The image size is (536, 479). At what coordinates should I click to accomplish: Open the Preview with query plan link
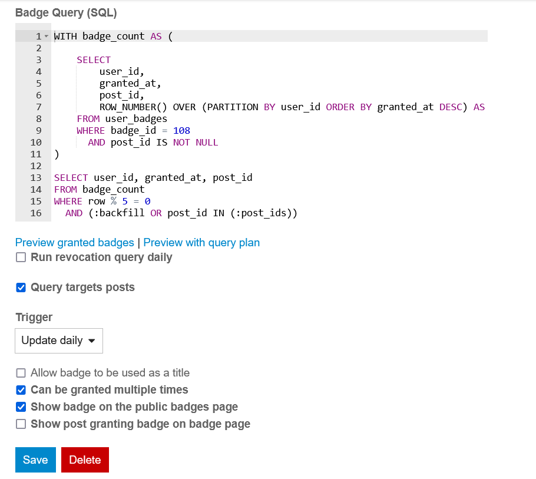pyautogui.click(x=201, y=242)
